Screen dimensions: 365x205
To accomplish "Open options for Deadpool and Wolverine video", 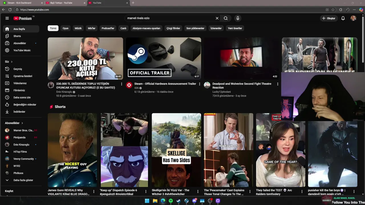I will [277, 84].
